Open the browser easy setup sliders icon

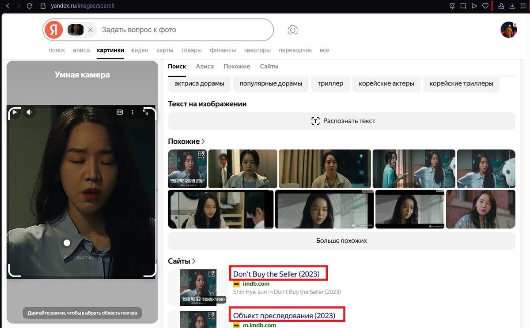[x=523, y=6]
